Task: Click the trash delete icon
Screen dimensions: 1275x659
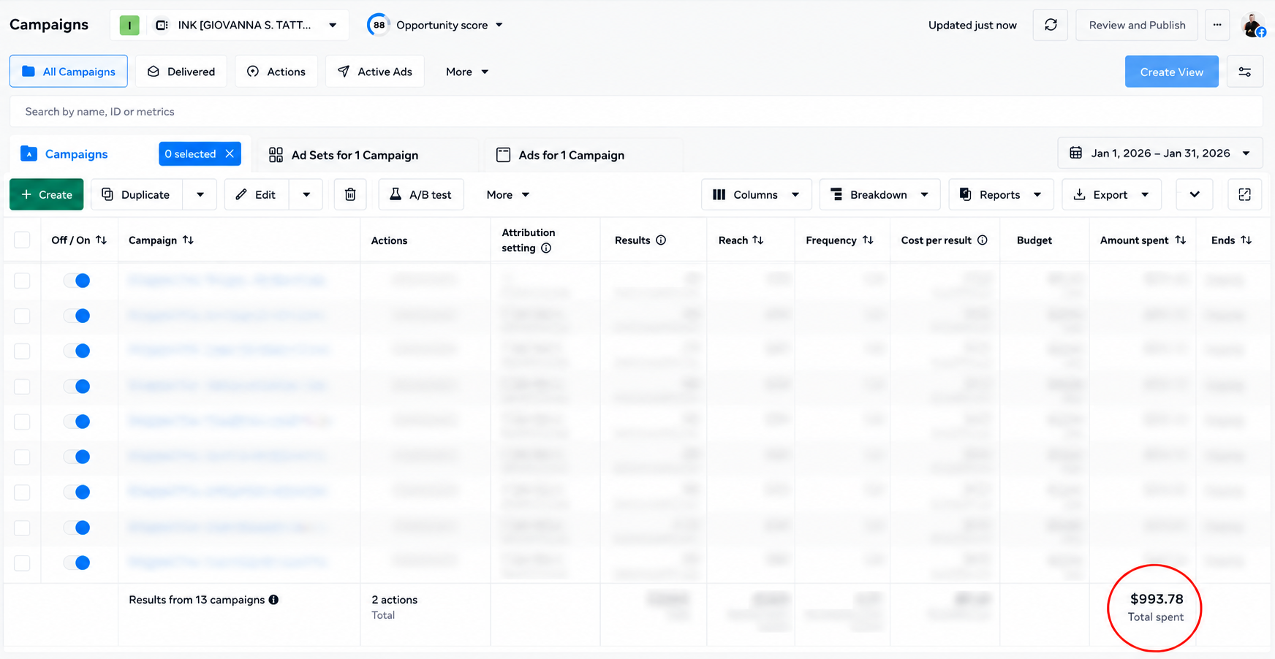Action: [x=350, y=194]
